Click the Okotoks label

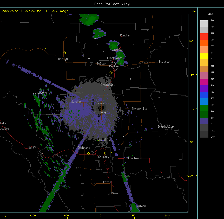[107, 182]
